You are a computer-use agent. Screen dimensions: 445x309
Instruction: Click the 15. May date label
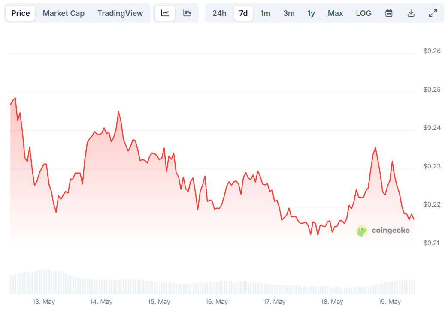point(159,302)
